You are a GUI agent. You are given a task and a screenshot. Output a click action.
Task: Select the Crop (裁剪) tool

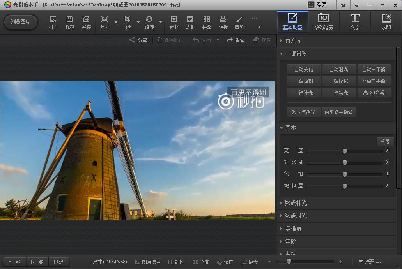pos(127,22)
